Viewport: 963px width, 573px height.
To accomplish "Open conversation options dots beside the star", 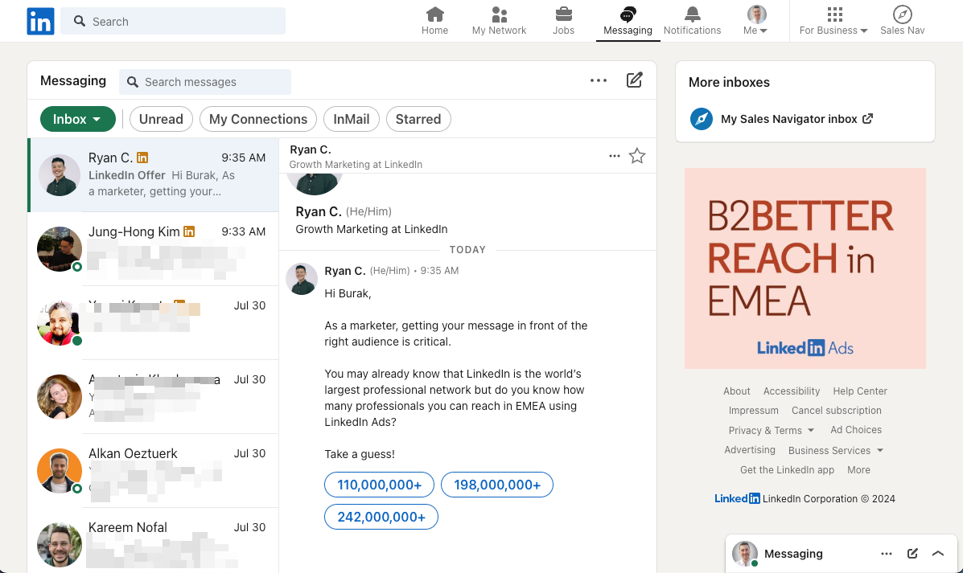I will pyautogui.click(x=614, y=156).
